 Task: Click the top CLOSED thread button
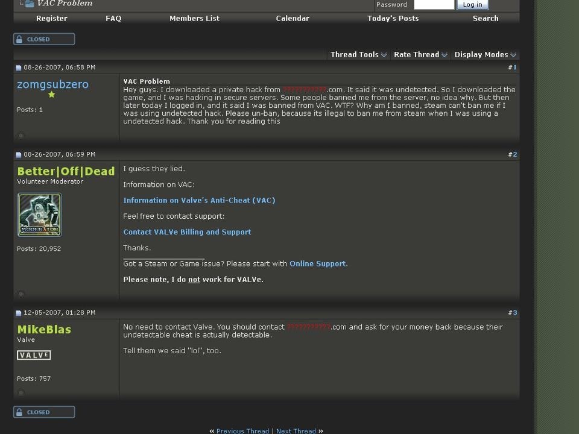(44, 39)
